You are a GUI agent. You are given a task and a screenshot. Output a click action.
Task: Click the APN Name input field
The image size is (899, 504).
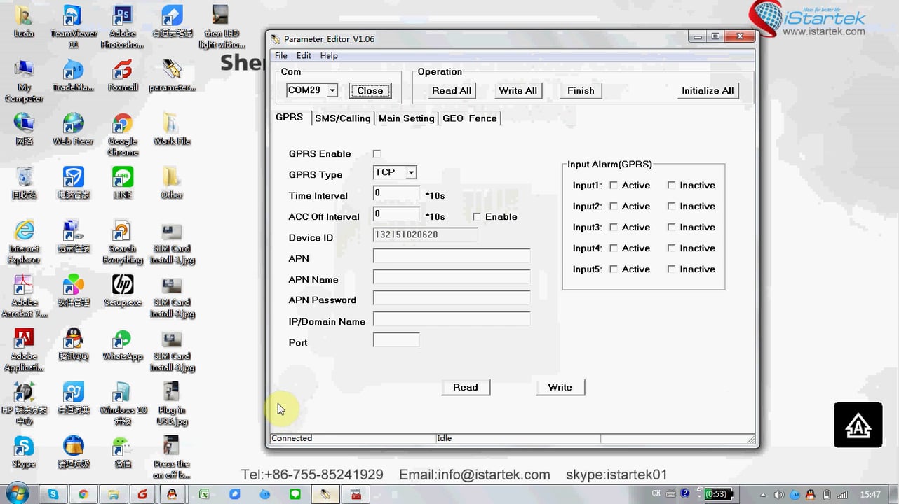(x=452, y=277)
